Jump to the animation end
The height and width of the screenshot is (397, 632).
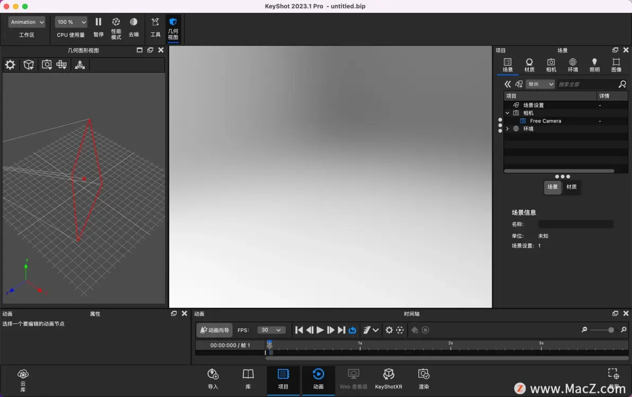click(341, 330)
